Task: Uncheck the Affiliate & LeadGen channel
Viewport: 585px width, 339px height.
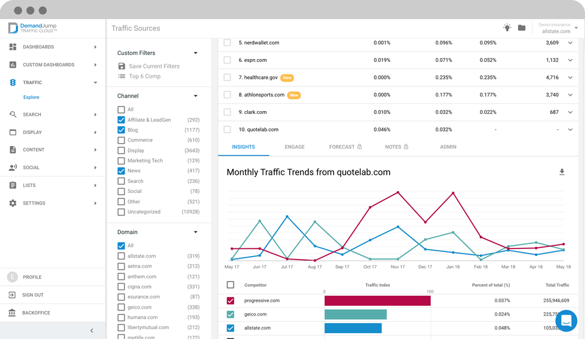Action: point(121,120)
